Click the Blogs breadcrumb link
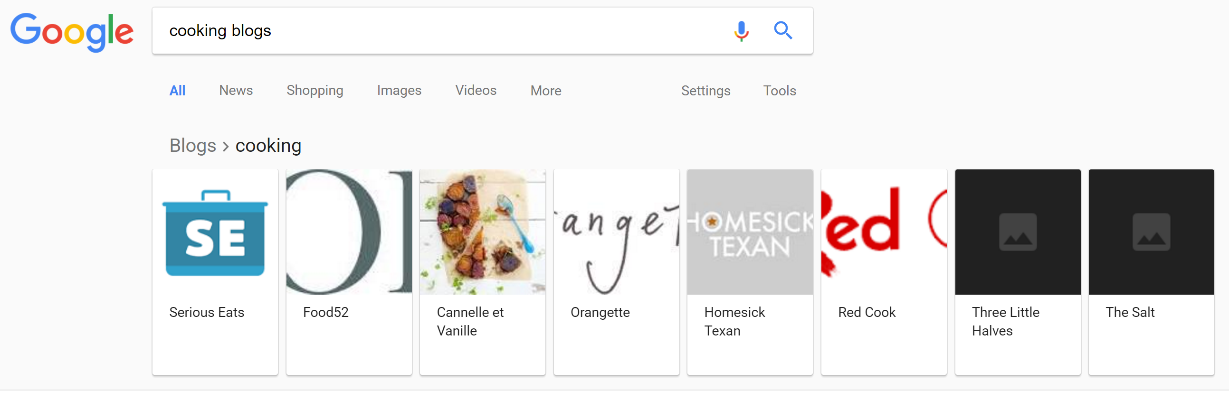The height and width of the screenshot is (400, 1229). (x=193, y=146)
